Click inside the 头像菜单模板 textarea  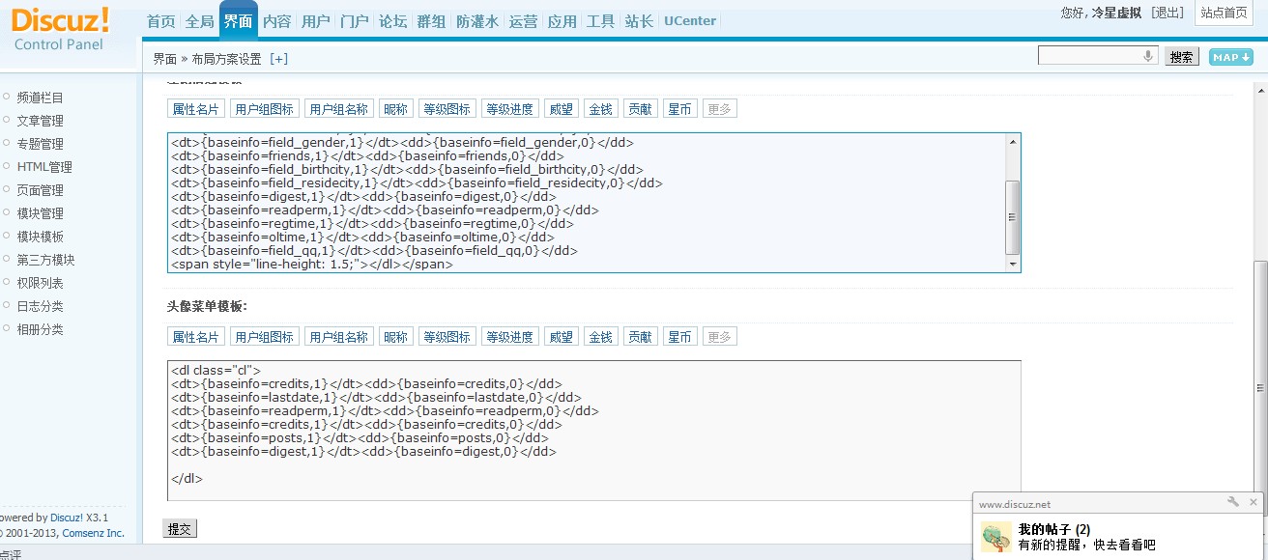(593, 431)
